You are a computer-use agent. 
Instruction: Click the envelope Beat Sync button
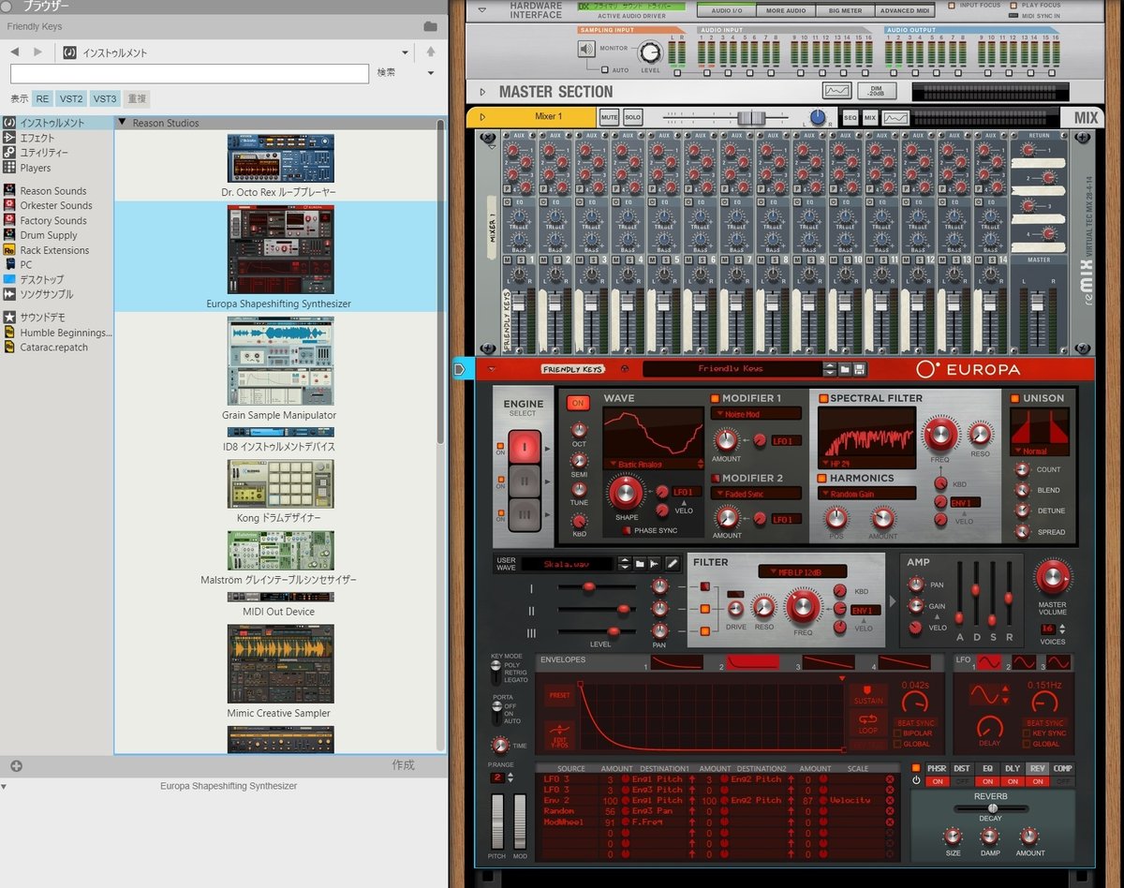pyautogui.click(x=914, y=722)
